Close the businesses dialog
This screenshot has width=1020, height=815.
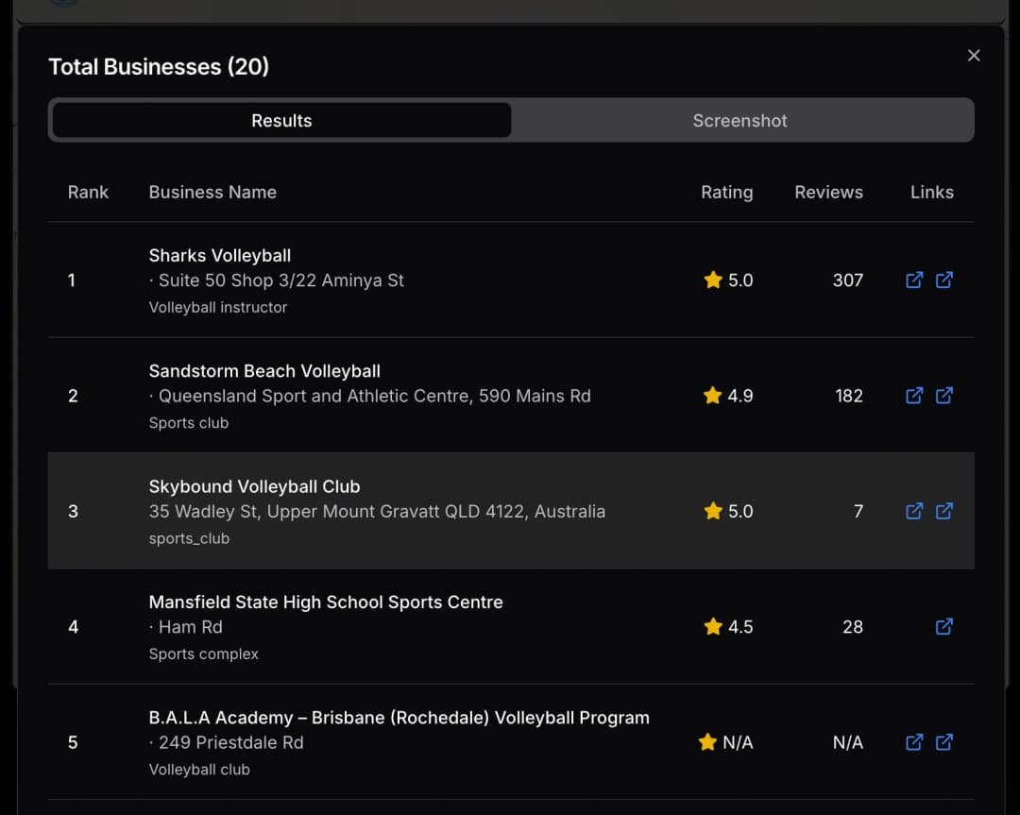974,55
